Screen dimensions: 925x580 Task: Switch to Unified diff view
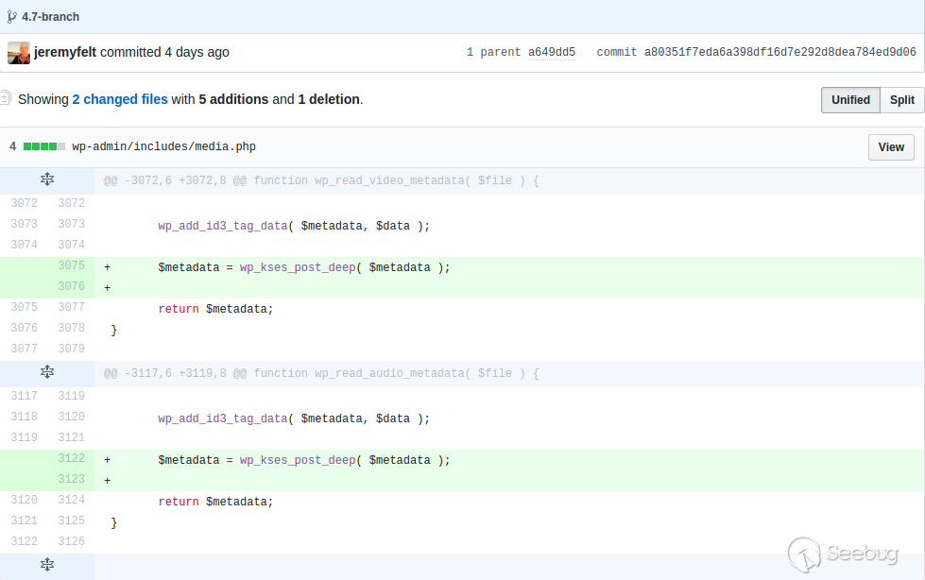pyautogui.click(x=849, y=100)
